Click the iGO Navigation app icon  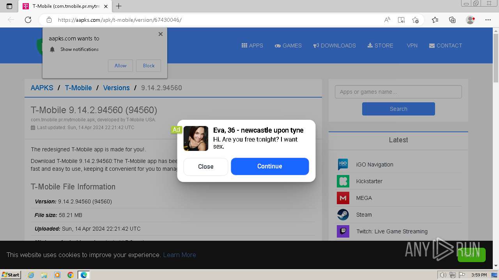pyautogui.click(x=343, y=164)
